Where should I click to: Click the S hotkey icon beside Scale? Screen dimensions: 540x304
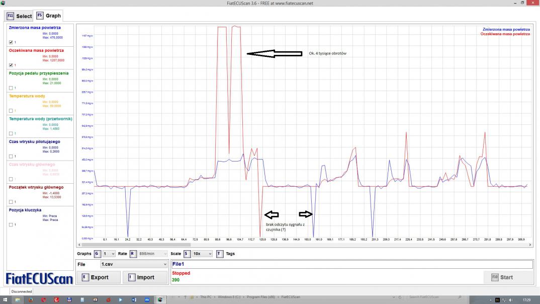click(187, 254)
